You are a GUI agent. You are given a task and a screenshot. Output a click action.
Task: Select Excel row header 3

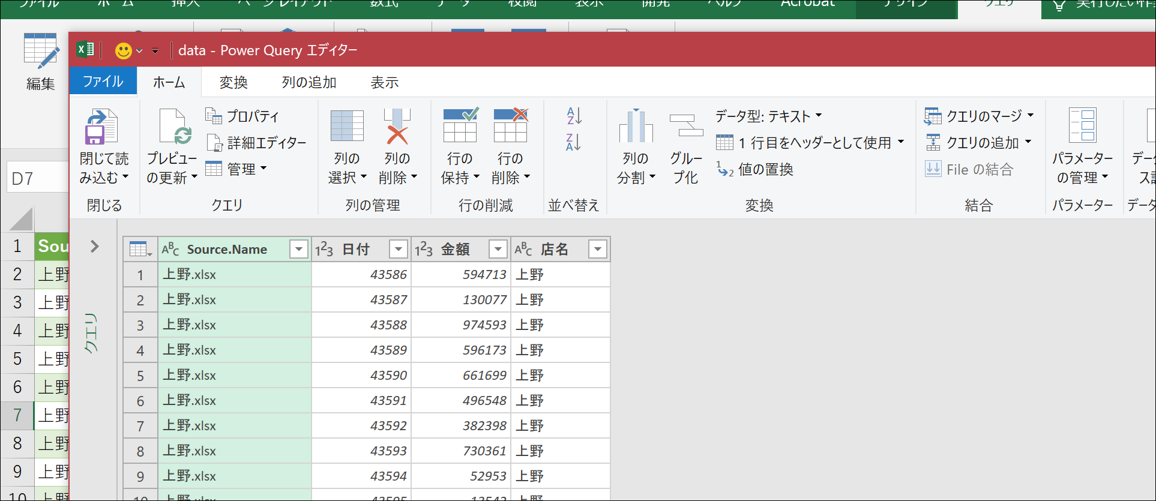pyautogui.click(x=17, y=302)
